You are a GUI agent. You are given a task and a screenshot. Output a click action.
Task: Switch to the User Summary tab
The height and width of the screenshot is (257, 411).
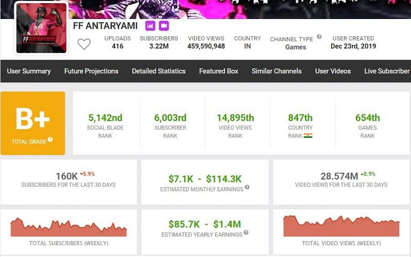29,71
